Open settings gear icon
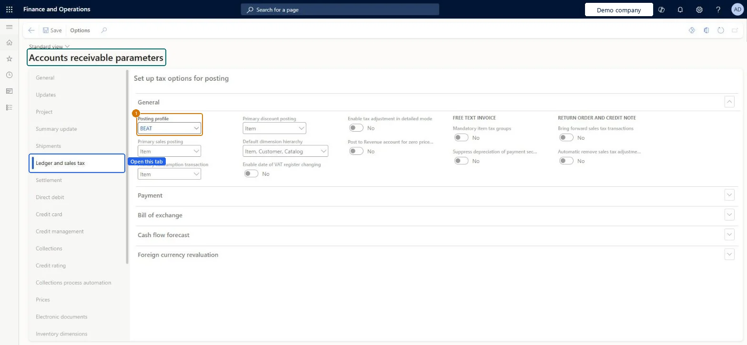747x345 pixels. (699, 10)
